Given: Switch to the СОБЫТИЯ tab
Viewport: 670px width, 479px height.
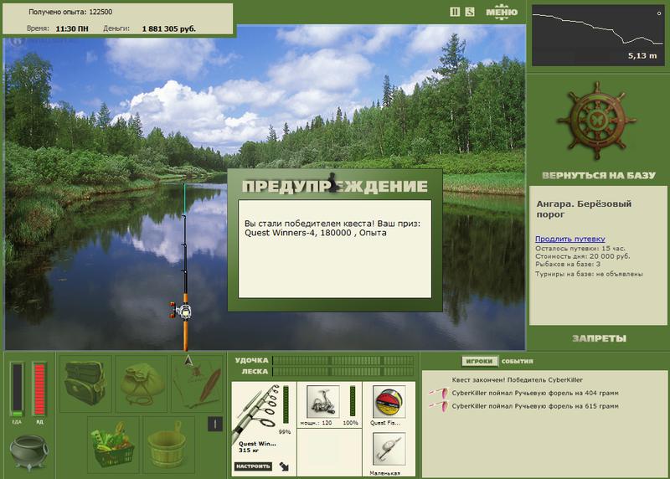Looking at the screenshot, I should point(517,362).
